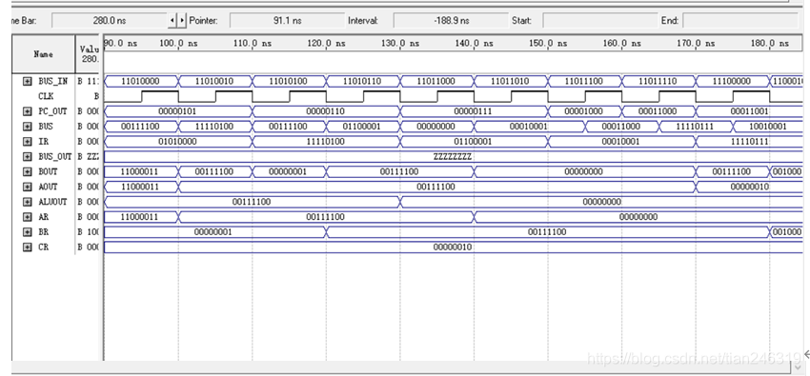Click the 150.0 ns ruler mark

(548, 44)
